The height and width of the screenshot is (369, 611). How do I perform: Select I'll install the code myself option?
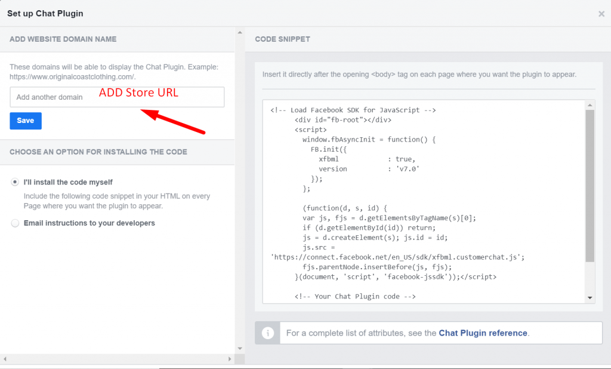click(x=15, y=182)
